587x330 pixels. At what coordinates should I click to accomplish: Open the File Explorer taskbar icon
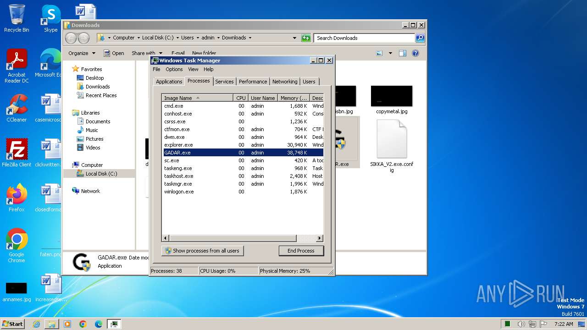(52, 324)
